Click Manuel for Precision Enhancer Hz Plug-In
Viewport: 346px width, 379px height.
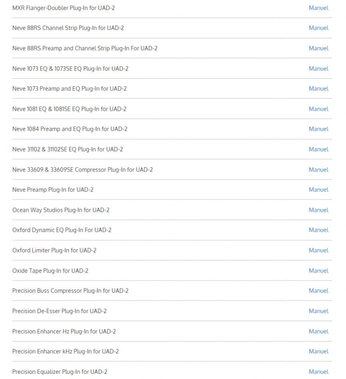(318, 331)
